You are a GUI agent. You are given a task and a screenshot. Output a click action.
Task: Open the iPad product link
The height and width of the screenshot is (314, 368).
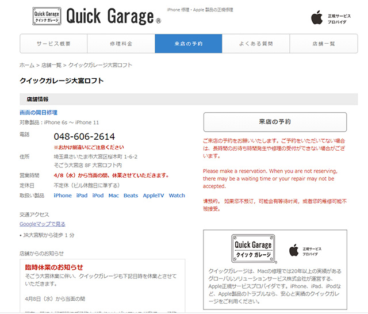(82, 196)
